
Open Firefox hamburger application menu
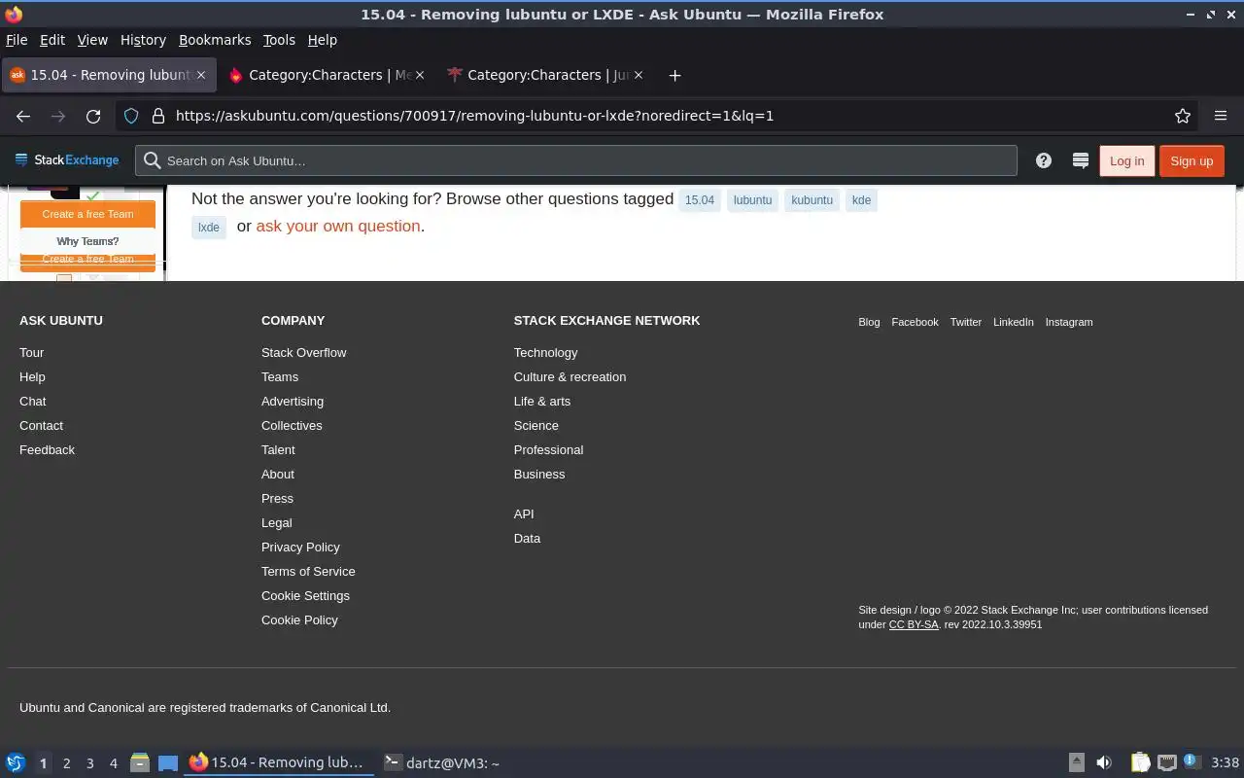click(1221, 116)
